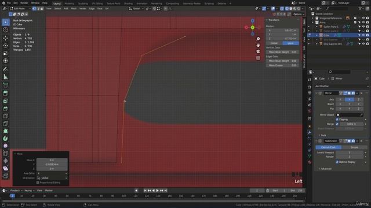The width and height of the screenshot is (371, 208).
Task: Select the Bevel tool
Action: coord(5,109)
